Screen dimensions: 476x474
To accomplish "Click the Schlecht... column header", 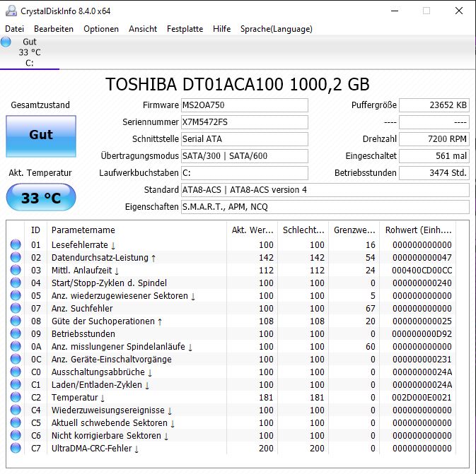I will pos(303,230).
